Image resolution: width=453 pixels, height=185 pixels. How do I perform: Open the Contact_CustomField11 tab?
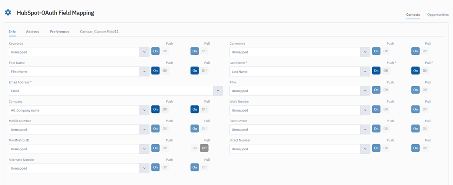[x=99, y=32]
